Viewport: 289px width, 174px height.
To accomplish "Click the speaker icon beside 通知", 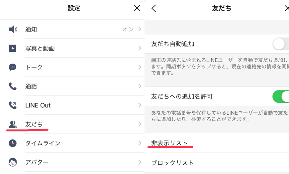I will pos(13,29).
